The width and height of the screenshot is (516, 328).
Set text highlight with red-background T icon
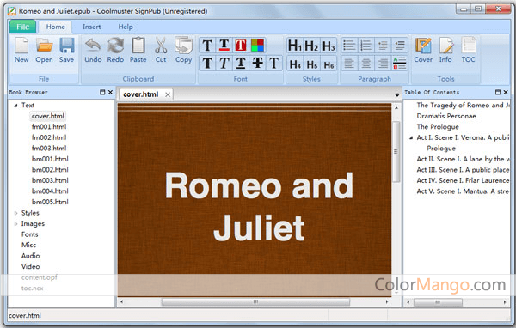coord(241,46)
